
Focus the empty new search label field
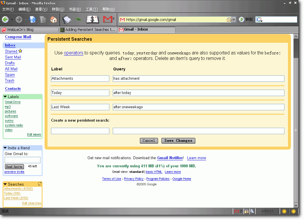pos(80,131)
